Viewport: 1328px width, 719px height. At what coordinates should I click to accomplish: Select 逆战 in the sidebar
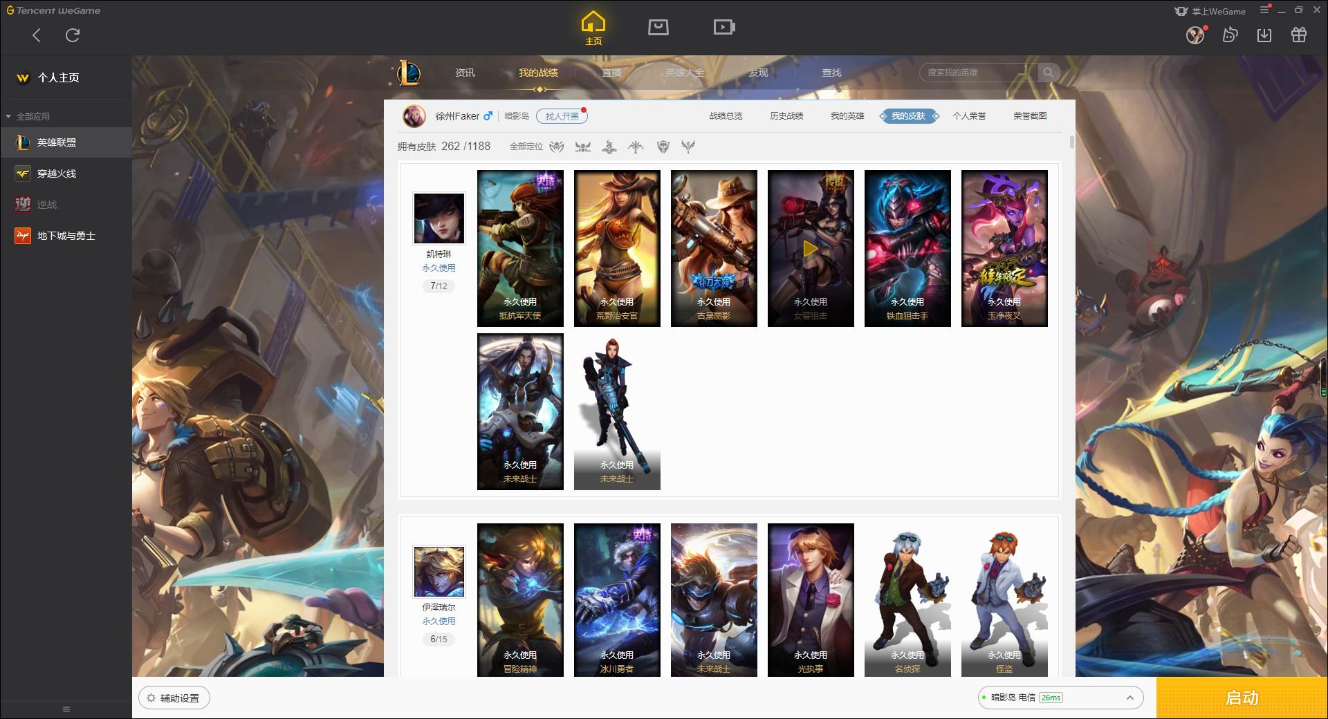click(x=66, y=205)
